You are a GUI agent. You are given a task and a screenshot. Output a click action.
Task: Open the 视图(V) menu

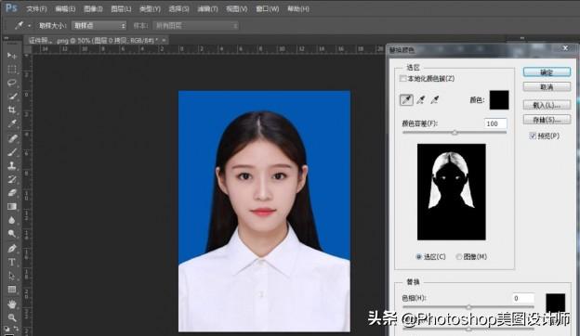[237, 9]
